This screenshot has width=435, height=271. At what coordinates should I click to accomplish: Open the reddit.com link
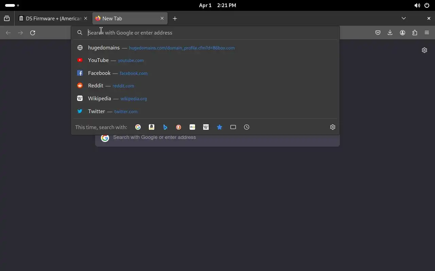(x=123, y=86)
